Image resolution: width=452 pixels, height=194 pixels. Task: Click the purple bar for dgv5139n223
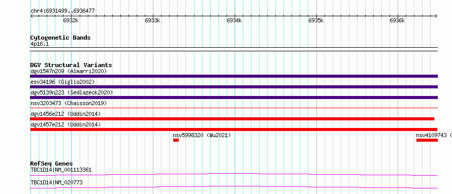234,98
